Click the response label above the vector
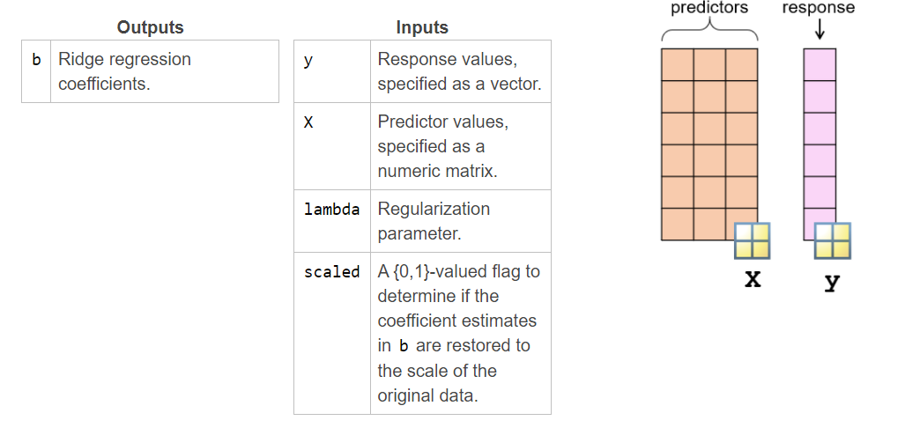This screenshot has height=428, width=905. (819, 8)
